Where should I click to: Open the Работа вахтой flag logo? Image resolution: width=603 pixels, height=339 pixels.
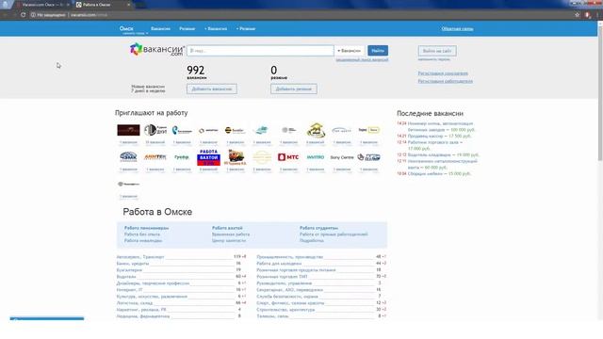tap(208, 157)
